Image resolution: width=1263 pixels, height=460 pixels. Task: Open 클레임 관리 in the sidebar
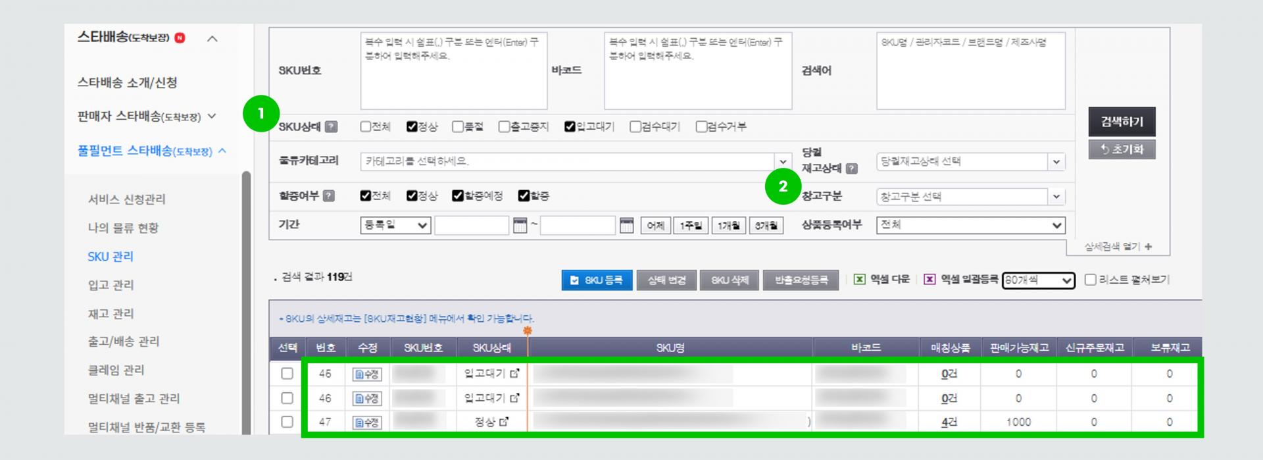point(116,370)
